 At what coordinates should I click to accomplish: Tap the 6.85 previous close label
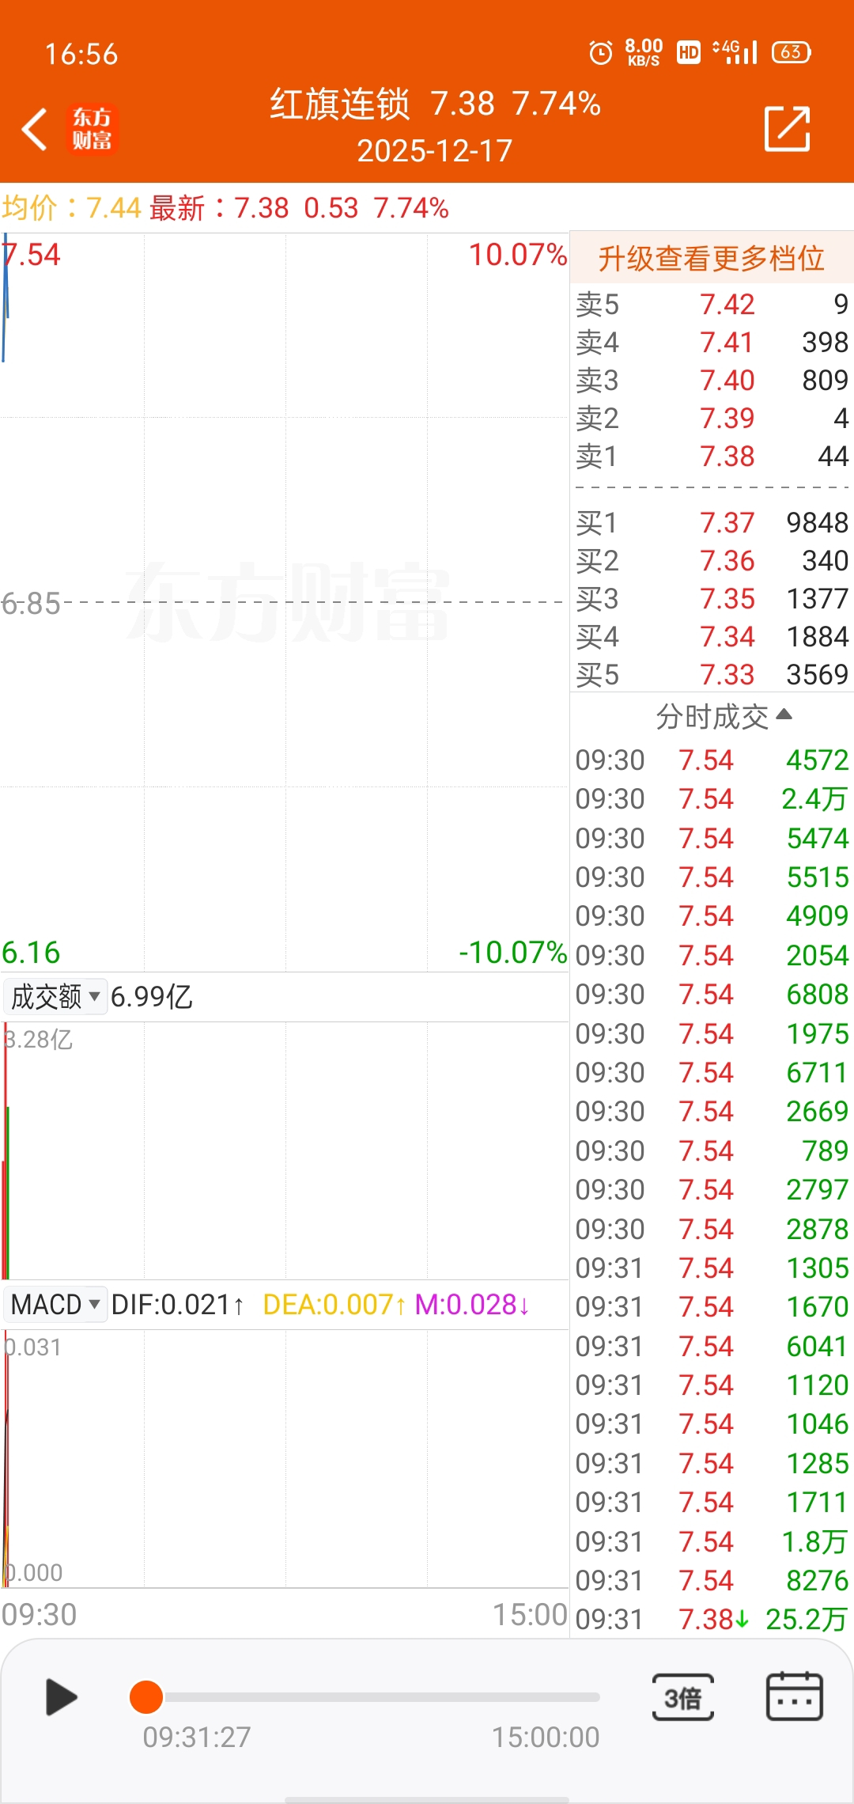click(31, 604)
